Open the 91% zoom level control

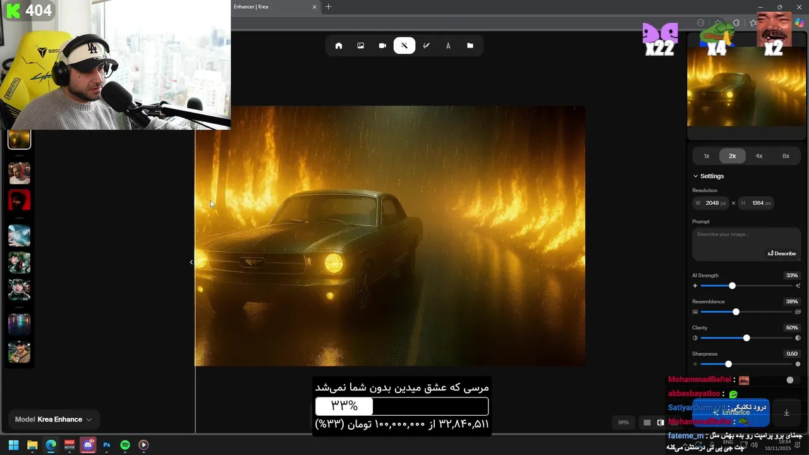click(x=624, y=423)
